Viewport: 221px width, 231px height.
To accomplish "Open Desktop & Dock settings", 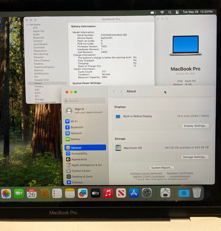I will [85, 177].
